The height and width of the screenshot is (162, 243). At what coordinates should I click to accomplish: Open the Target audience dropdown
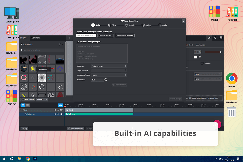tap(109, 71)
